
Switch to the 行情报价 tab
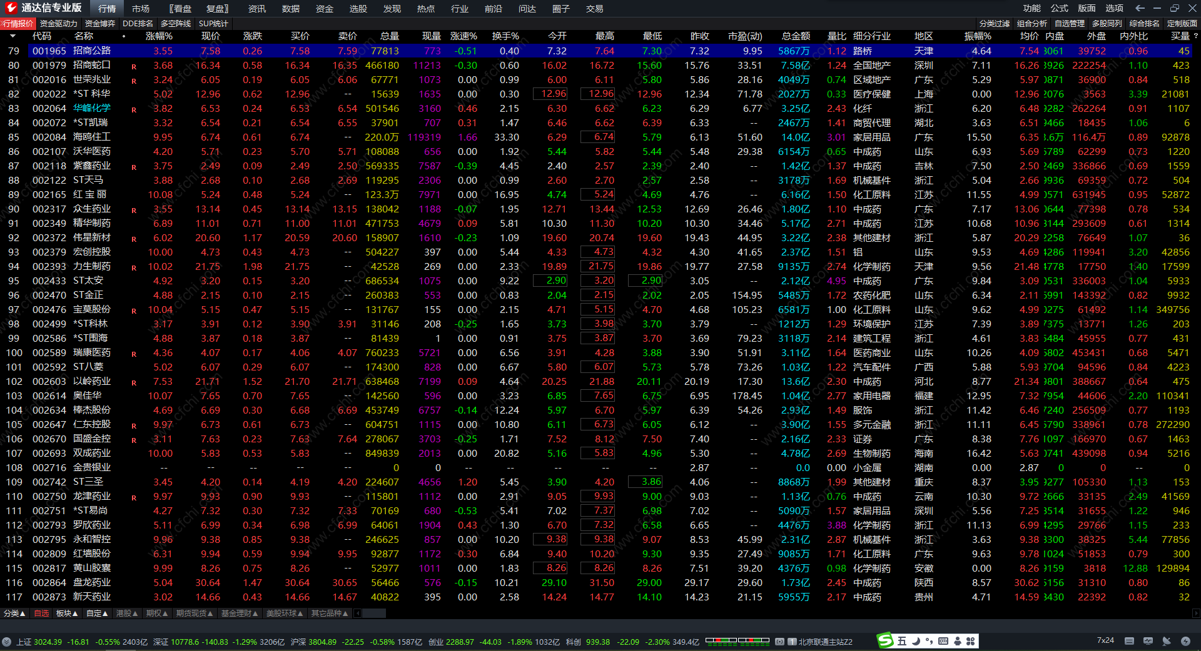pyautogui.click(x=18, y=24)
